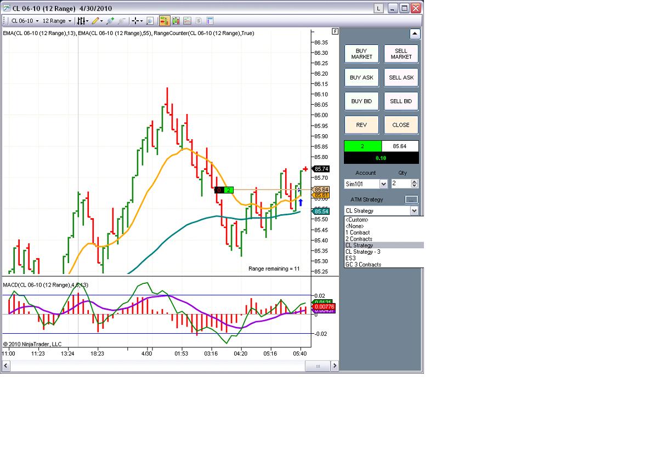Viewport: 668px width, 474px height.
Task: Click the Qty input field
Action: coord(400,184)
